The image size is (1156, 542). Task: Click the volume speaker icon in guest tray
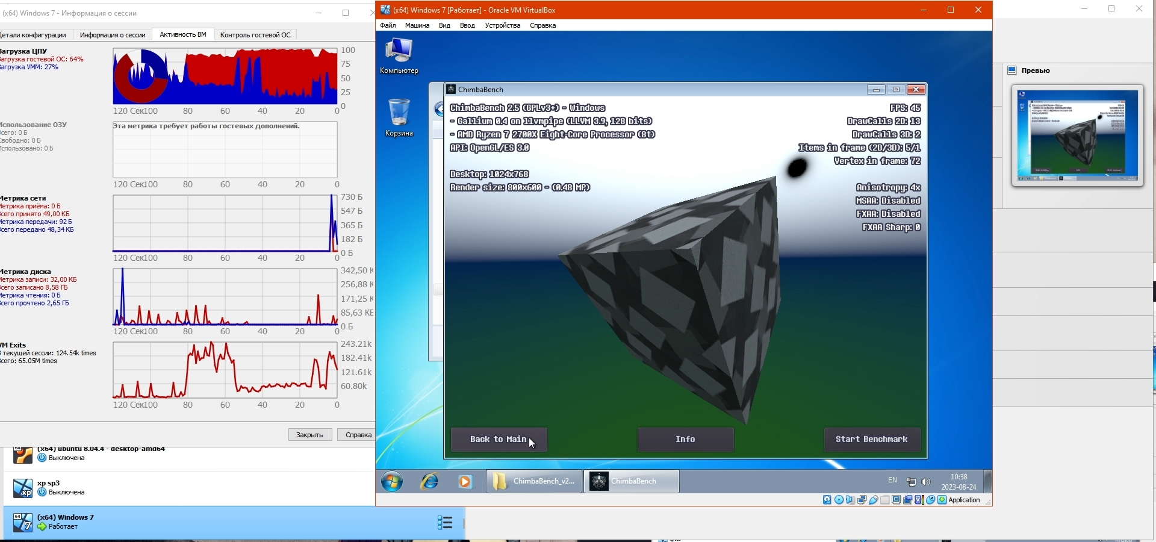click(926, 481)
